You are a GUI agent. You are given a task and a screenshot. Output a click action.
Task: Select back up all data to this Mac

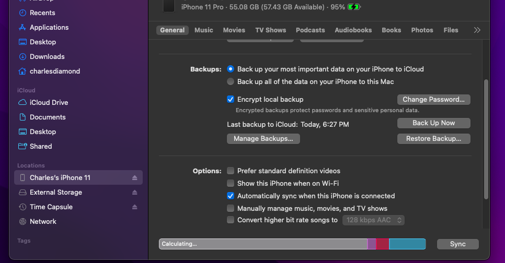point(231,82)
